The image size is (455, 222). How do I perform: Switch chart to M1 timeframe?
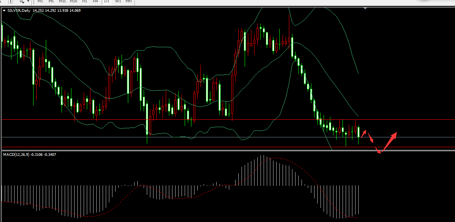tap(40, 2)
